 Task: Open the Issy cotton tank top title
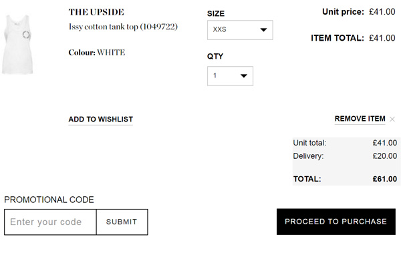pos(123,27)
